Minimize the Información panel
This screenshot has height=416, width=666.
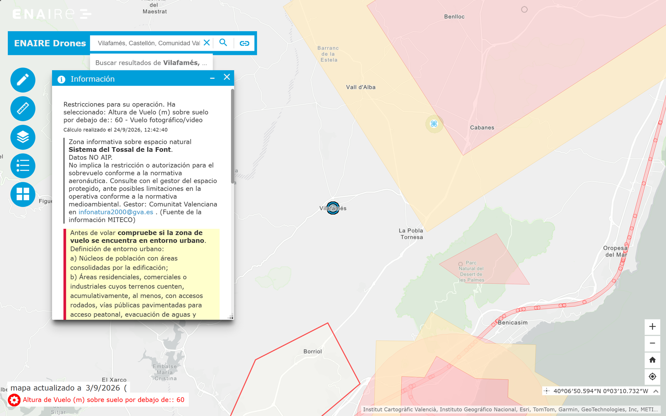click(212, 78)
